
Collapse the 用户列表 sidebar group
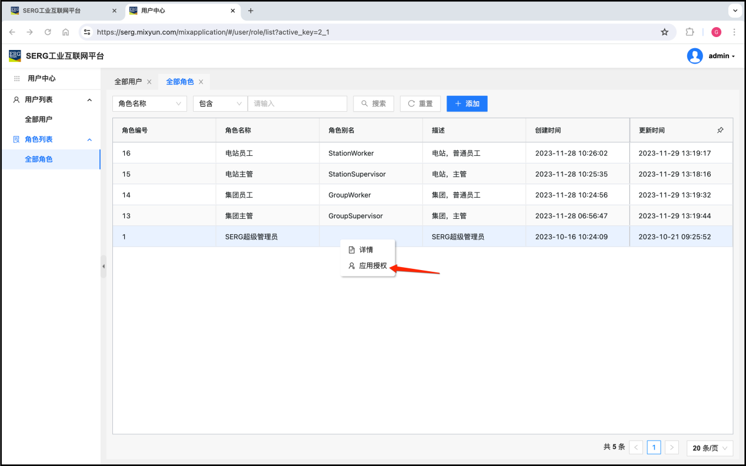(89, 100)
